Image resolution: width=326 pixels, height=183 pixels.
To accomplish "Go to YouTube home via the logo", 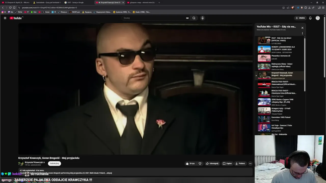I will 16,18.
